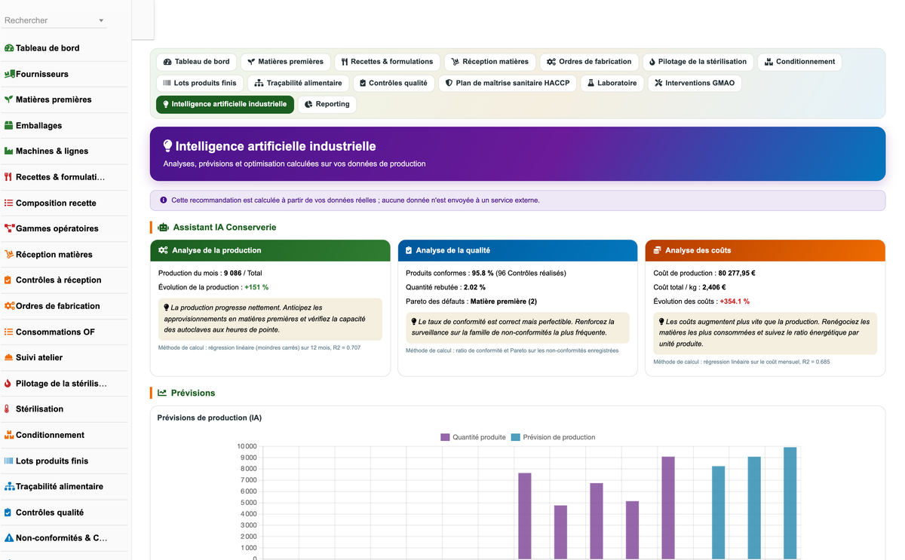Click the Suivi atelier helmet icon
905x560 pixels.
tap(9, 357)
